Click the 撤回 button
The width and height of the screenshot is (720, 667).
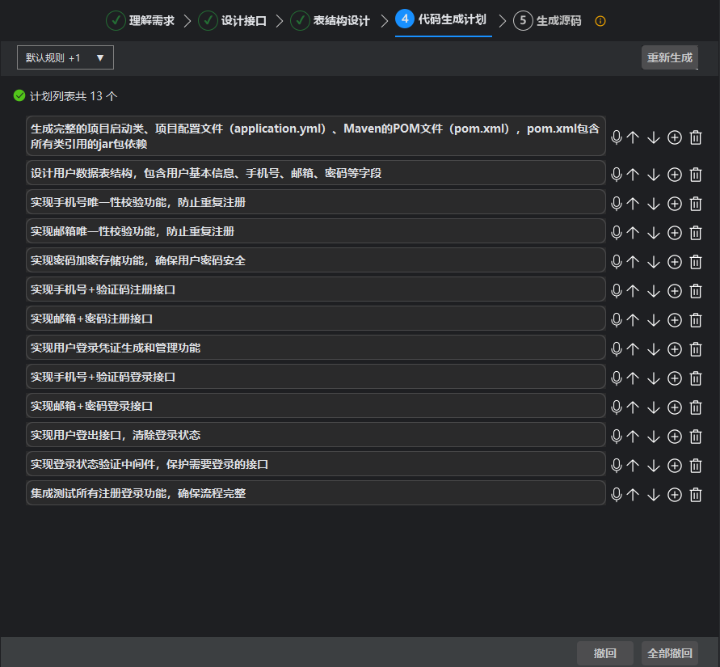pyautogui.click(x=604, y=653)
